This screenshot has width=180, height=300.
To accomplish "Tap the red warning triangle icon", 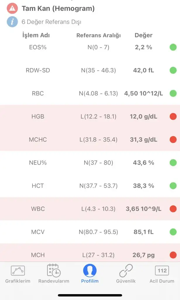I will click(x=12, y=8).
